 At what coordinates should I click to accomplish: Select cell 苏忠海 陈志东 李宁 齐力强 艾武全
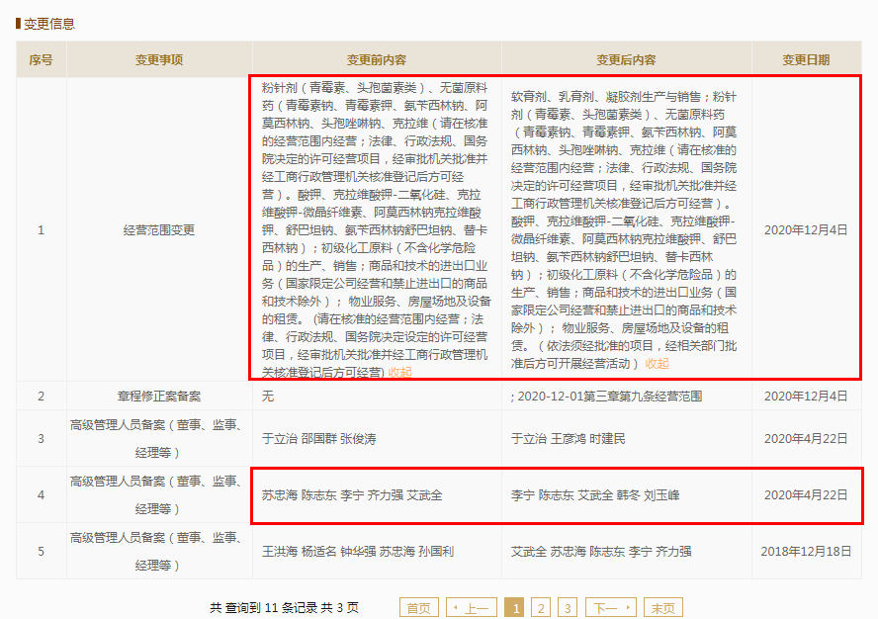click(377, 495)
